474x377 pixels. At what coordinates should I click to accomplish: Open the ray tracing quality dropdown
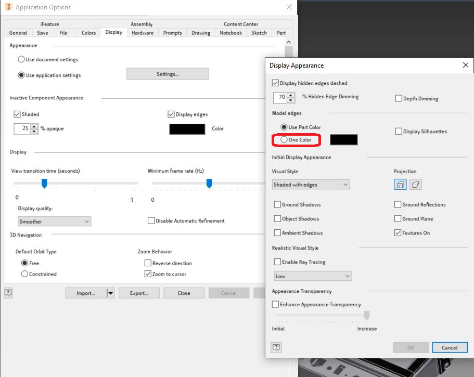click(x=313, y=276)
